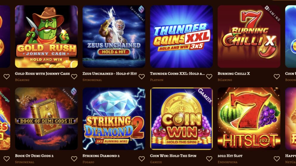Viewport: 296px width, 166px height.
Task: Open Thunder Coins XXL game image
Action: click(181, 37)
